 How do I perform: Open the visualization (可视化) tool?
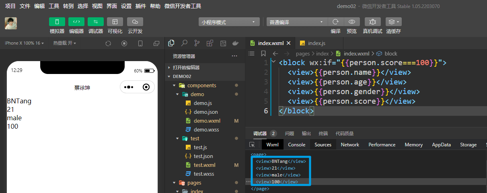[115, 22]
